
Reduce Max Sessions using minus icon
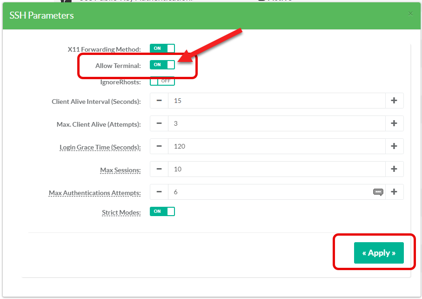click(159, 169)
